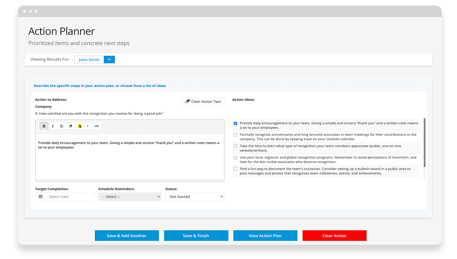Uncheck the daily encouragement action idea
The width and height of the screenshot is (457, 259).
pos(235,123)
